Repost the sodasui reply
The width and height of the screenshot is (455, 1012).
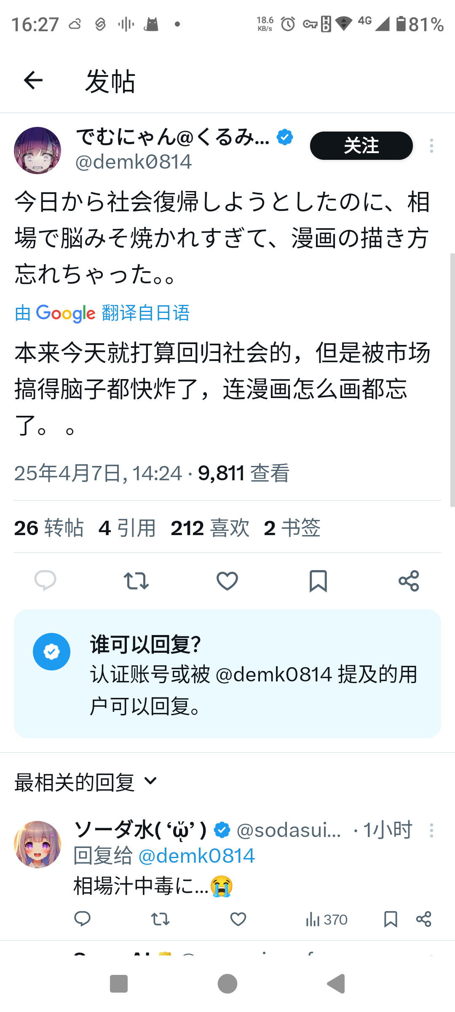click(x=160, y=919)
